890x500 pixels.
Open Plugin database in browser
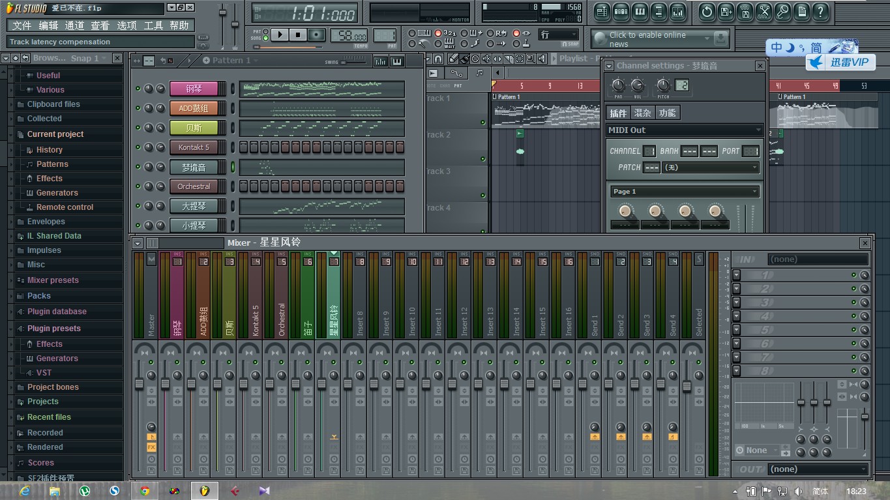(x=57, y=312)
